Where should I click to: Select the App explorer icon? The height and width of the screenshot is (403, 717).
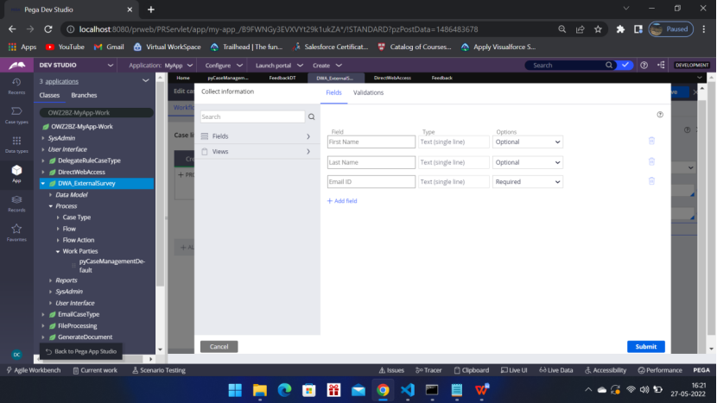[16, 173]
